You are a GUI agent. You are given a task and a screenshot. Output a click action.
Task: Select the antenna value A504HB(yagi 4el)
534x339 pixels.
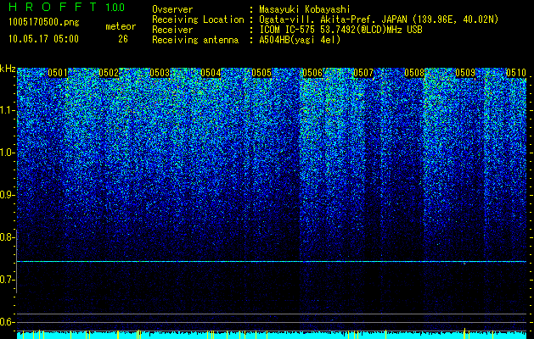click(x=300, y=40)
